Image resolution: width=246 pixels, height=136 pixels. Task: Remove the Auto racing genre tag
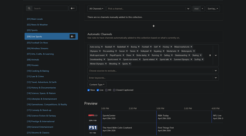click(102, 47)
